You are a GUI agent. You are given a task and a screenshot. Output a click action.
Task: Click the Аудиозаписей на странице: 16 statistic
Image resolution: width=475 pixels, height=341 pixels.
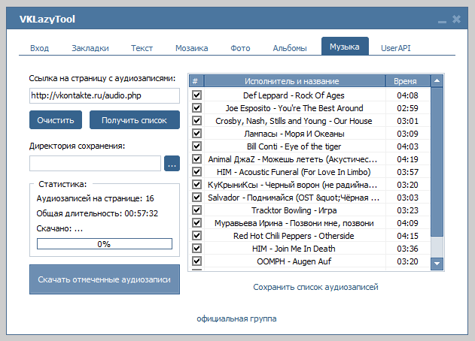(x=95, y=198)
